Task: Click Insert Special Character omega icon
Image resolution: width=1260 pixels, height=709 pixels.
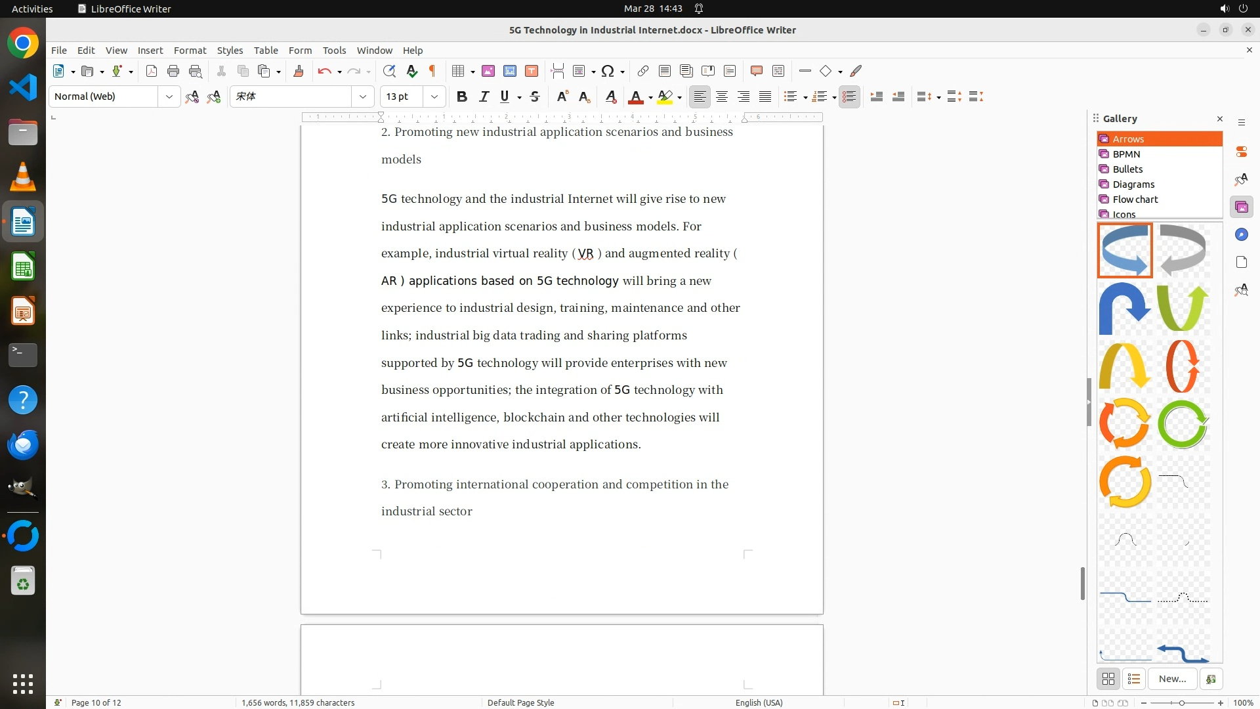Action: (x=608, y=71)
